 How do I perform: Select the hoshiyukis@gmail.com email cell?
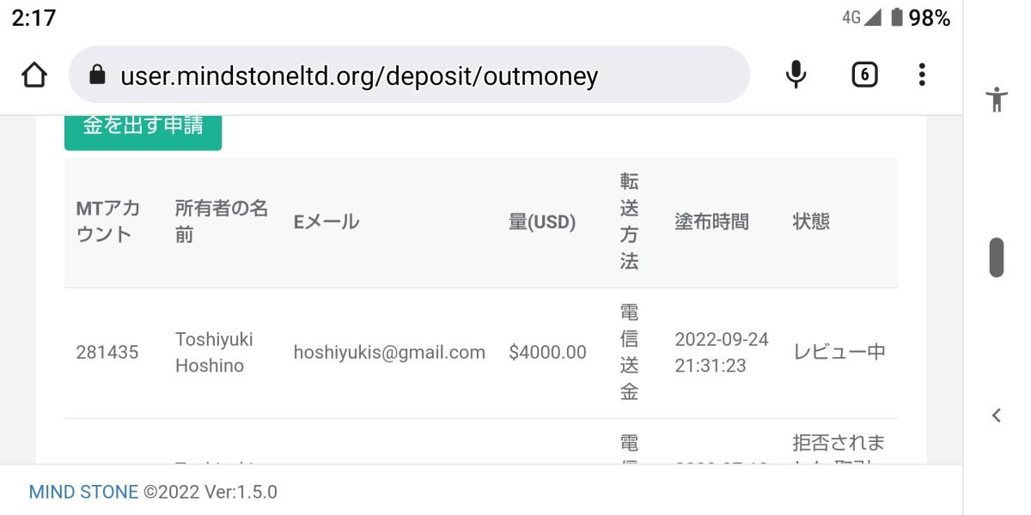click(389, 352)
